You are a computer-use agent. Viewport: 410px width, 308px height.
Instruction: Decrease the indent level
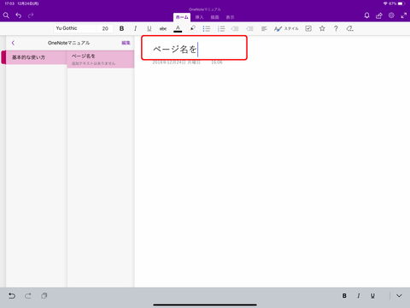(235, 28)
